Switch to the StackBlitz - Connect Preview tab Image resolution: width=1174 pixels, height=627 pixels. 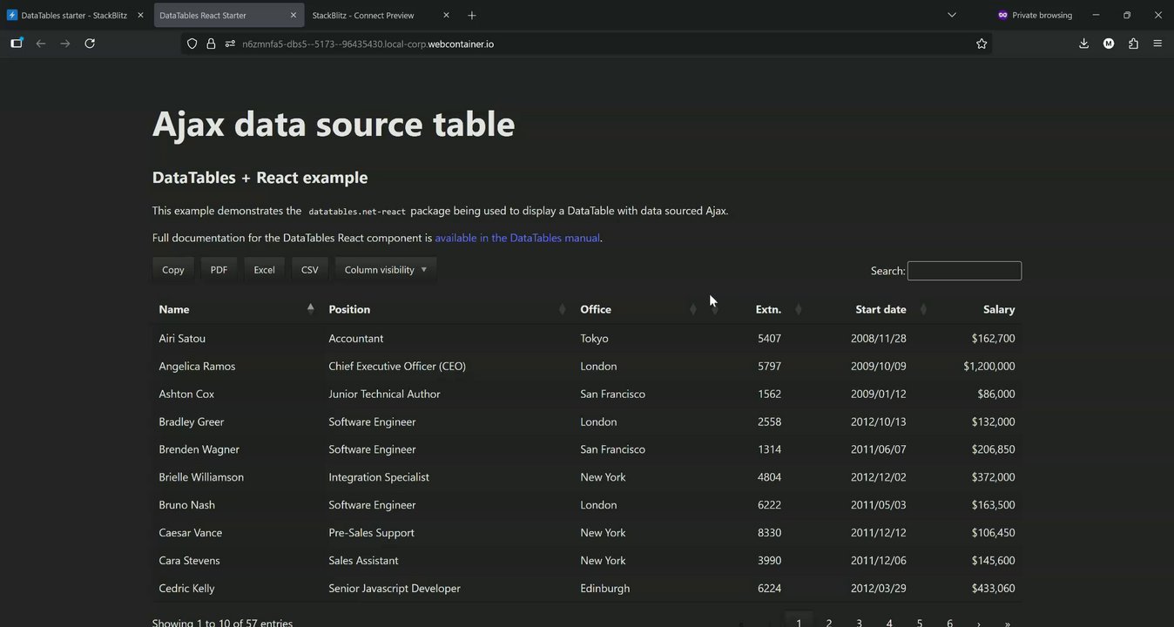coord(363,16)
